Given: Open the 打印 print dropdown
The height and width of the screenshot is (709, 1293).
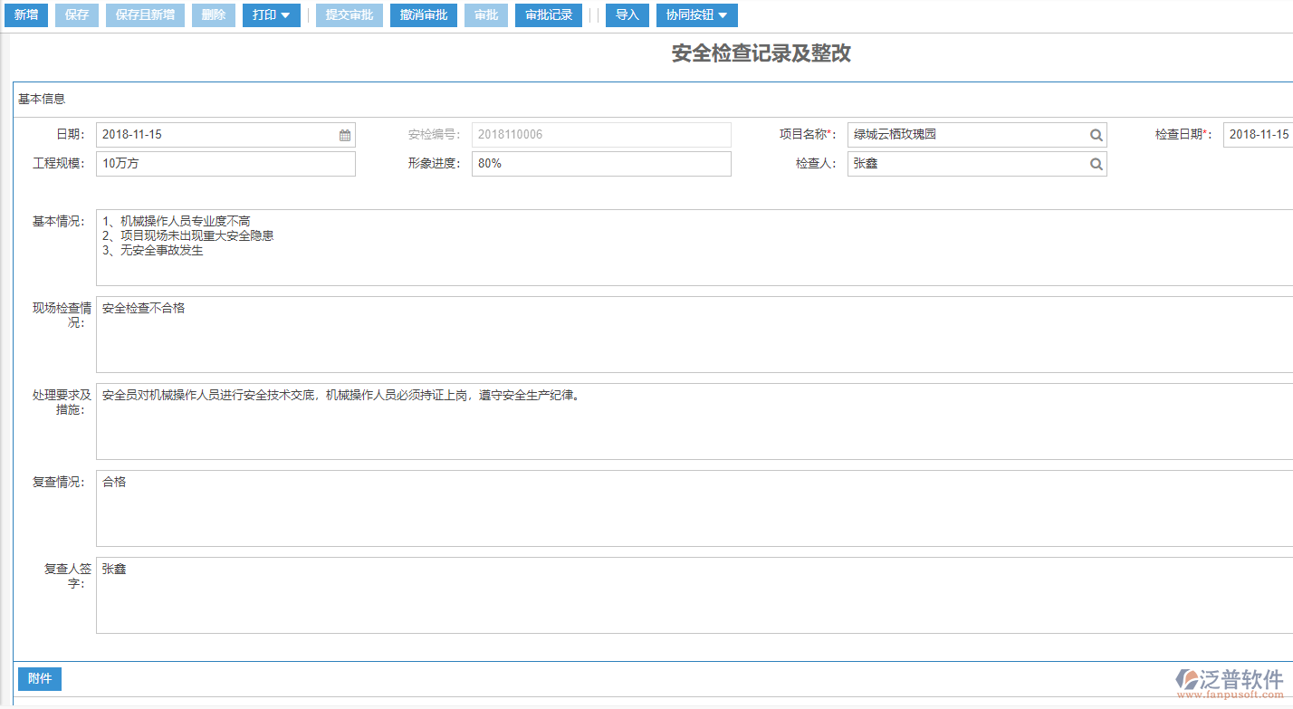Looking at the screenshot, I should click(x=271, y=14).
